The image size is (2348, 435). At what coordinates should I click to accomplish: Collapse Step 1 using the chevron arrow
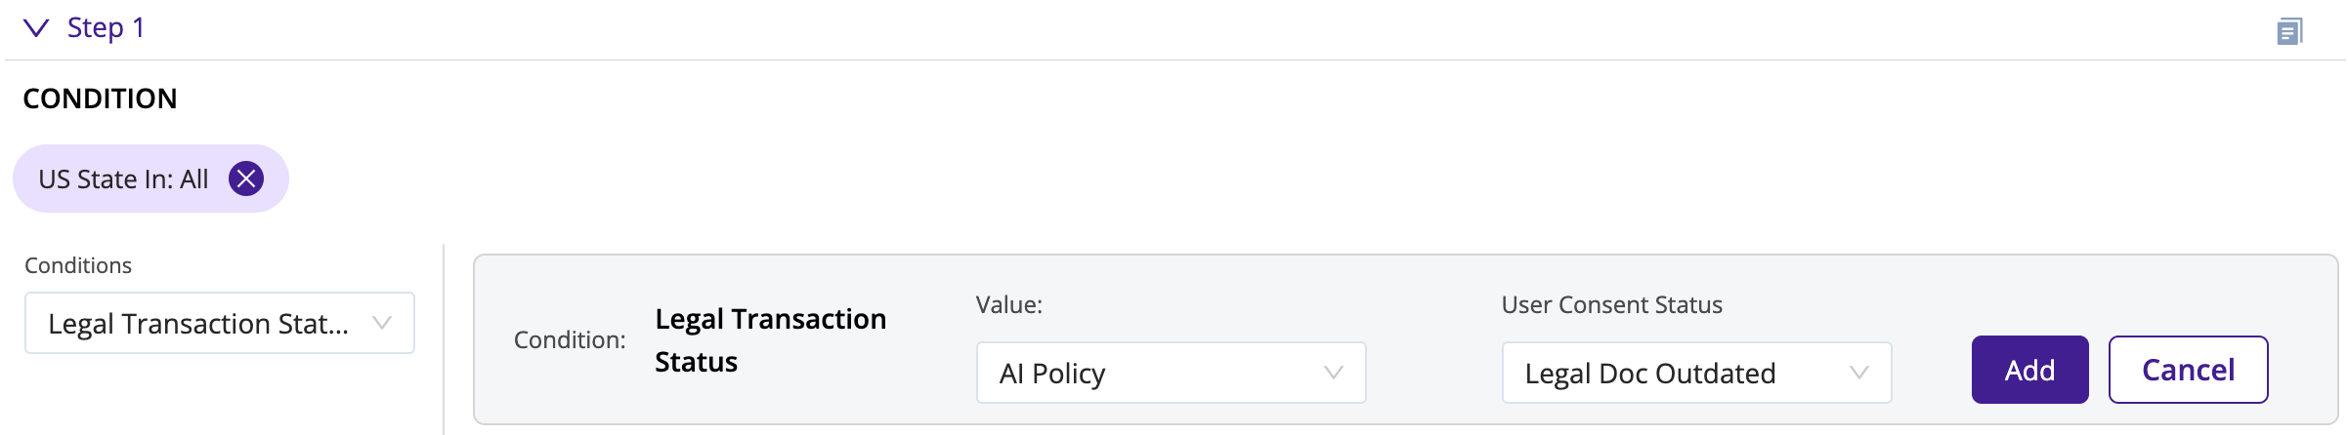tap(36, 28)
